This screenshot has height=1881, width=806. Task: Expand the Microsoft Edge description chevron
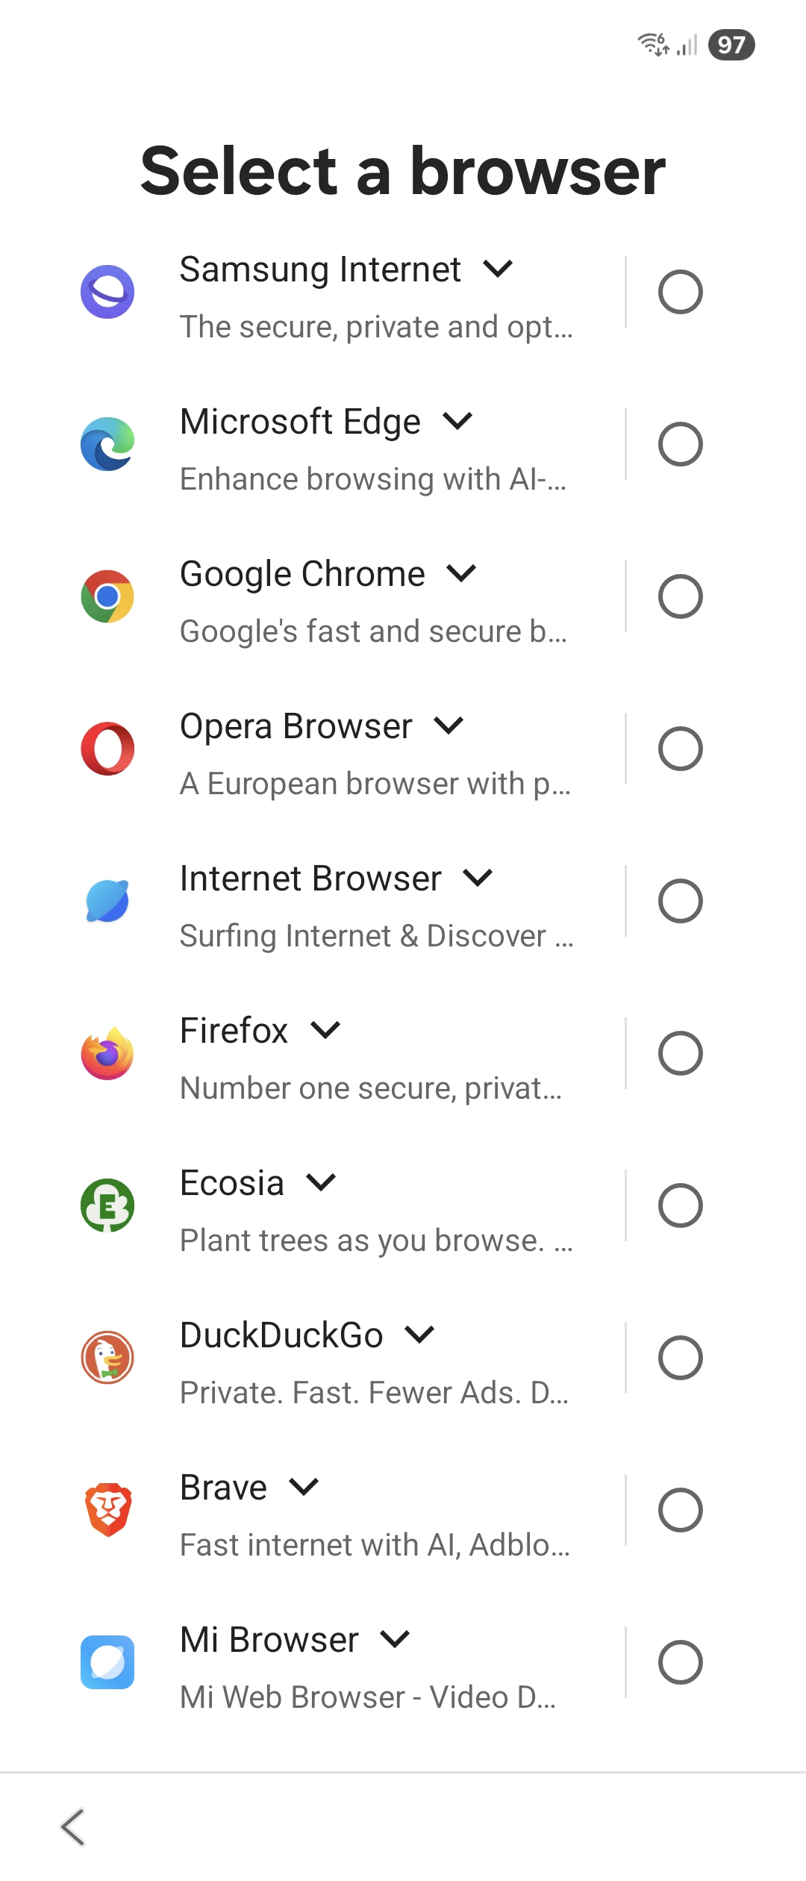(457, 421)
